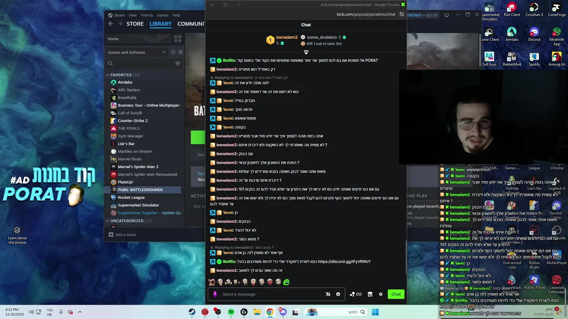Select PUBG: BATTLEGROUNDS in library list
568x319 pixels.
140,190
